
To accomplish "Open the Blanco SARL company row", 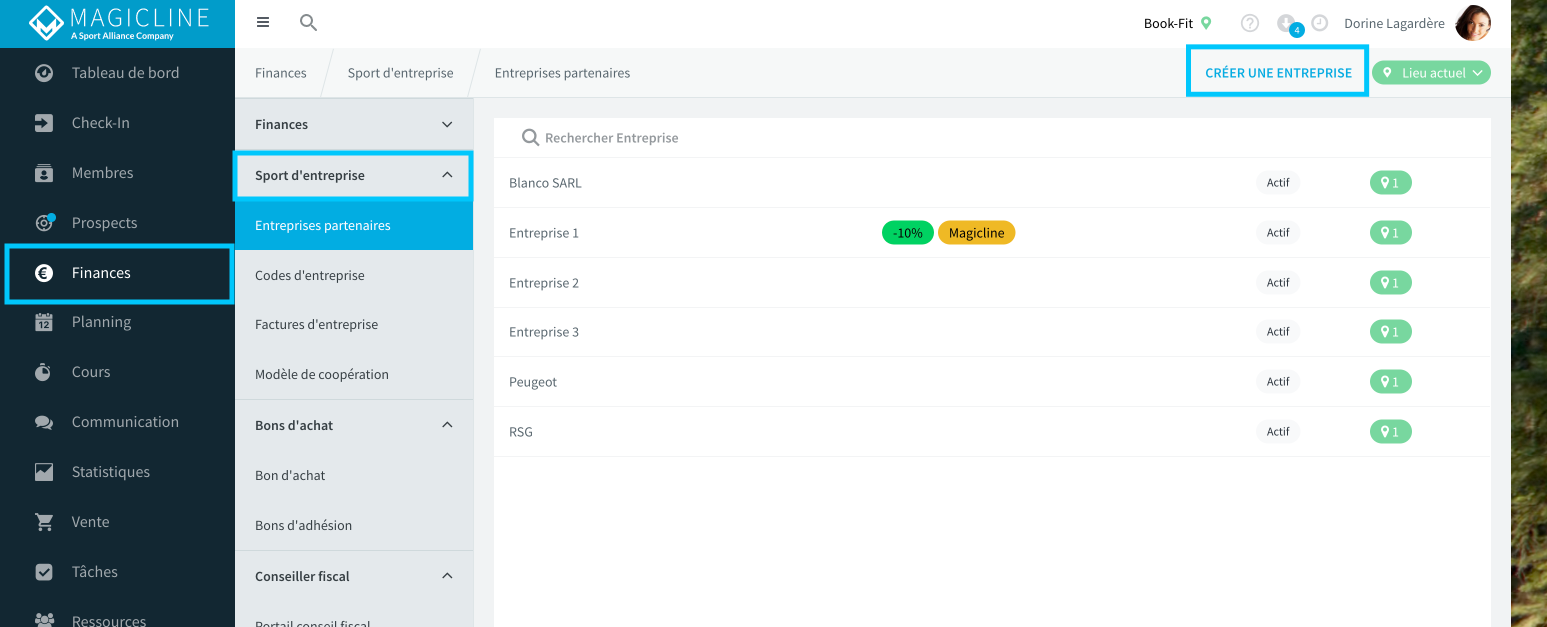I will 991,183.
